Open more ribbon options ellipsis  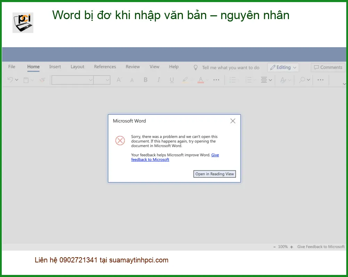tap(321, 80)
